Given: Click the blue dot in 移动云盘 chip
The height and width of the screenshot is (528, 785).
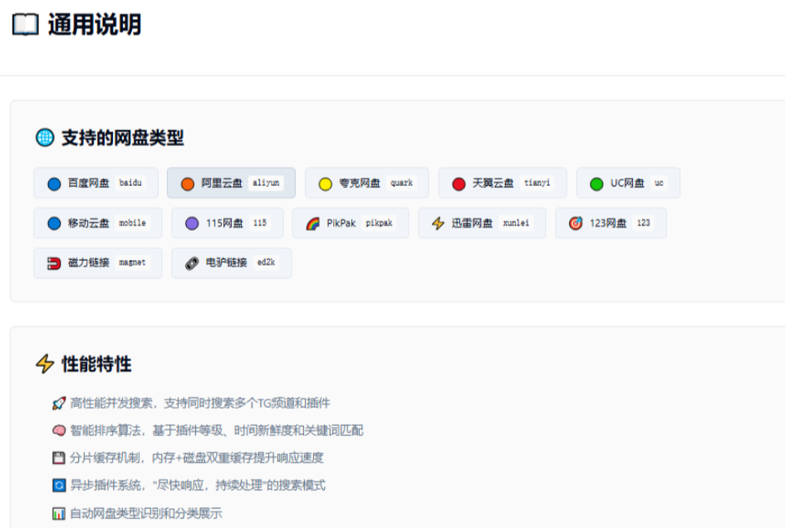Looking at the screenshot, I should point(54,223).
